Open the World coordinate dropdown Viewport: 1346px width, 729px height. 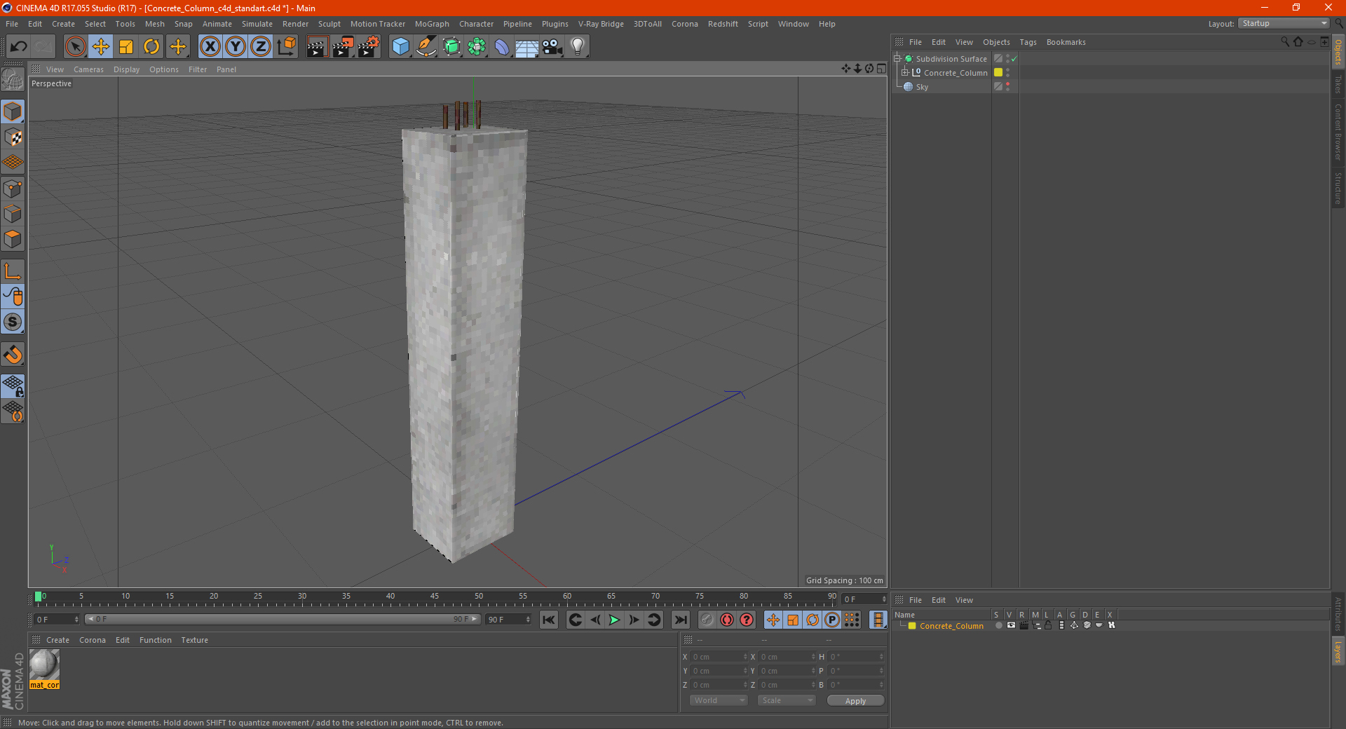click(719, 700)
